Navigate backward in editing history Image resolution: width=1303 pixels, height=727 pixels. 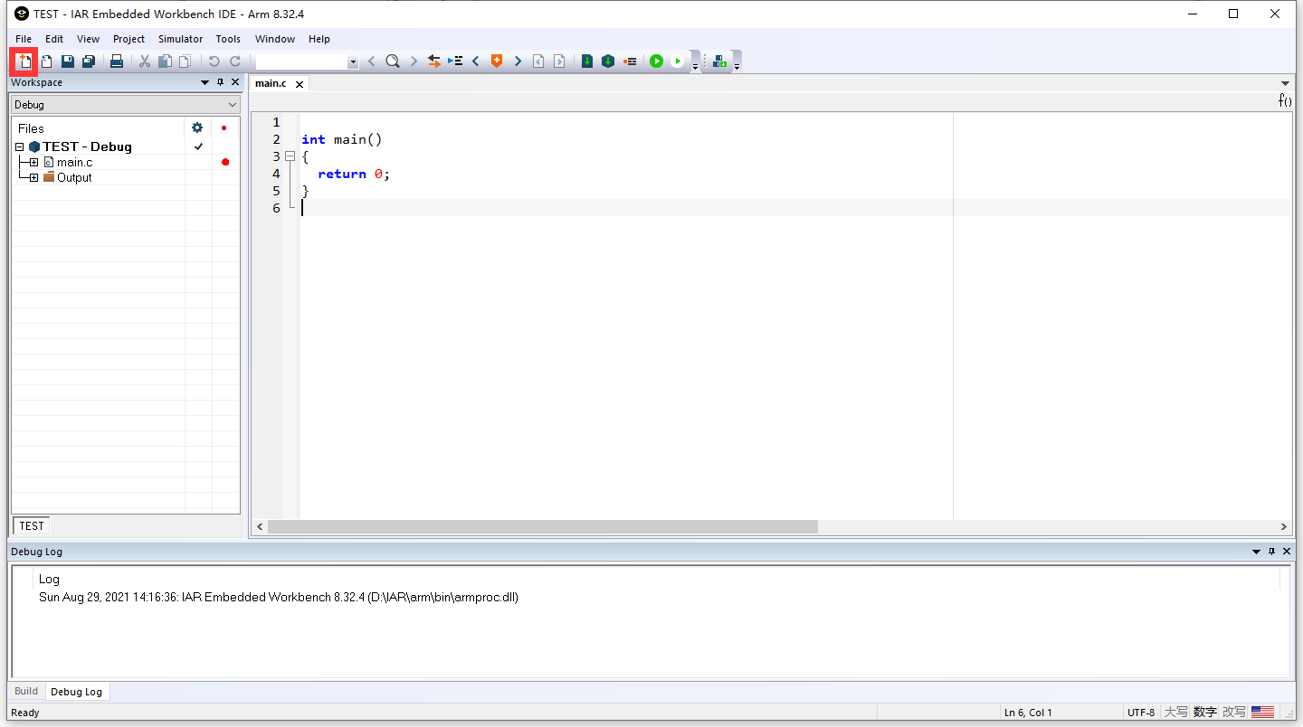[x=538, y=61]
